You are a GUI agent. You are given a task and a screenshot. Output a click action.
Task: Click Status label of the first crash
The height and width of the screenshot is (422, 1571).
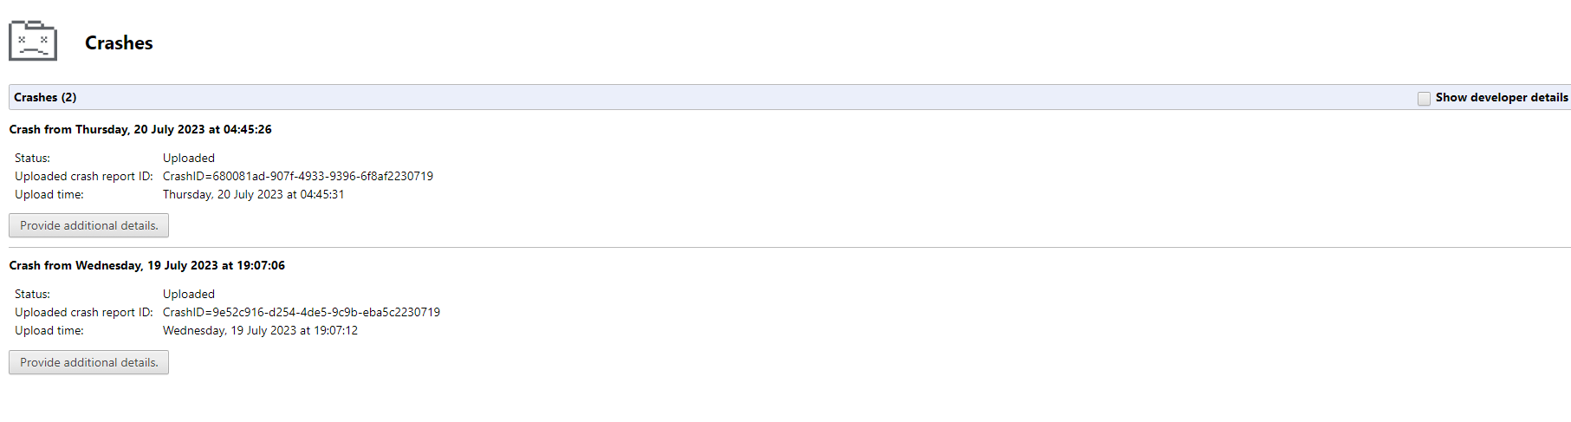coord(32,158)
